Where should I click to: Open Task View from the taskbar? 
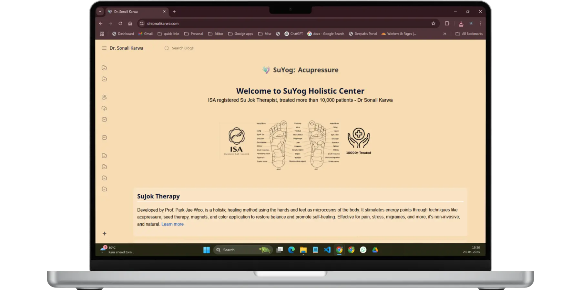tap(280, 250)
